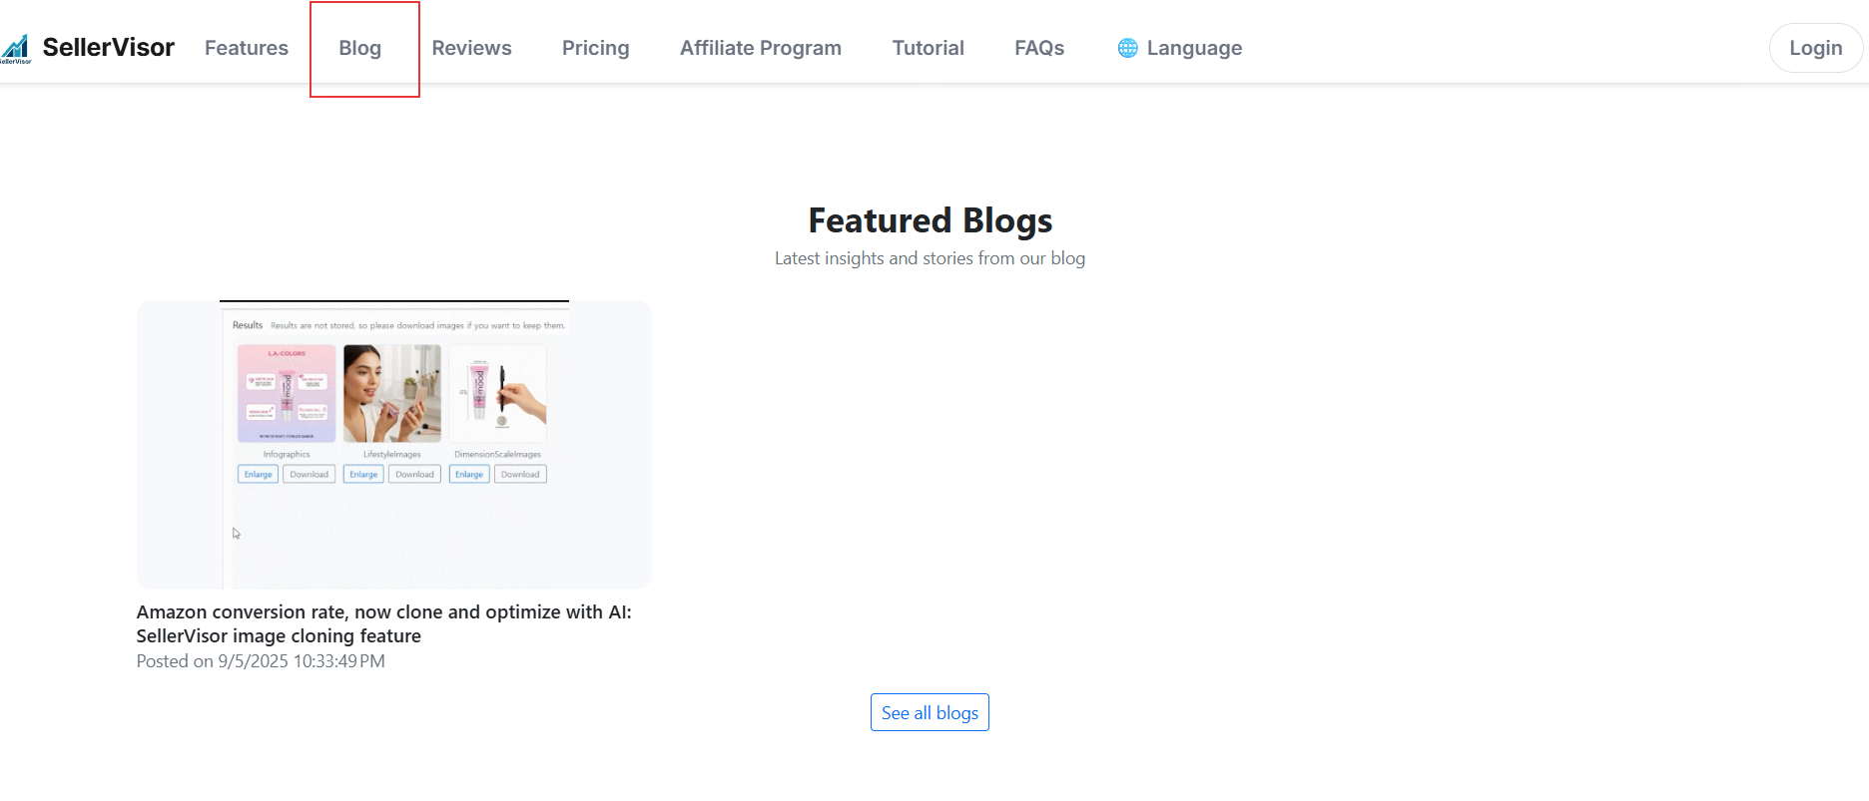Go to the Features page
This screenshot has width=1869, height=801.
coord(247,48)
